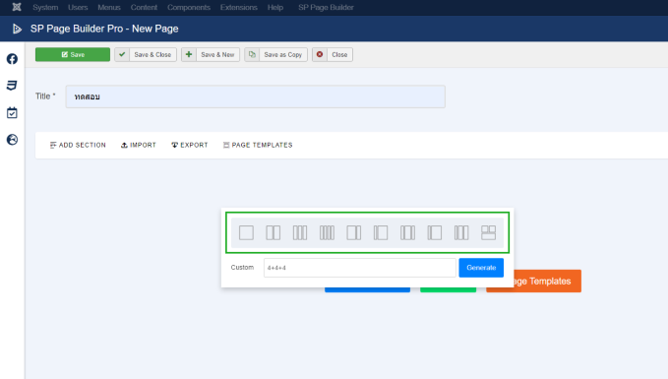Image resolution: width=668 pixels, height=379 pixels.
Task: Click IMPORT in builder toolbar
Action: (x=139, y=145)
